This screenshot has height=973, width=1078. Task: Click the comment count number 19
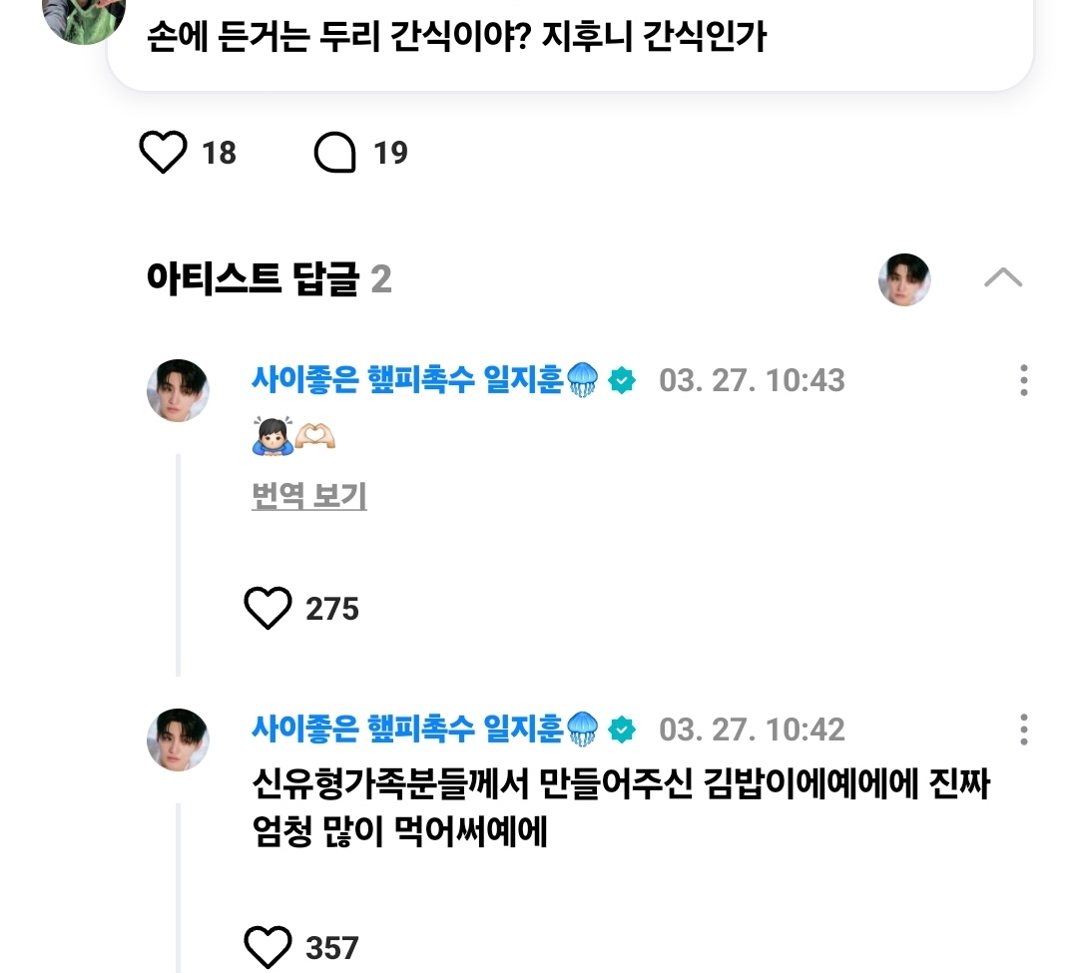pos(390,153)
